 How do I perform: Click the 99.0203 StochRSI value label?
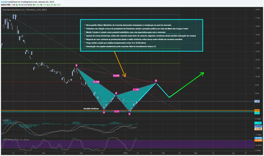(x=258, y=138)
